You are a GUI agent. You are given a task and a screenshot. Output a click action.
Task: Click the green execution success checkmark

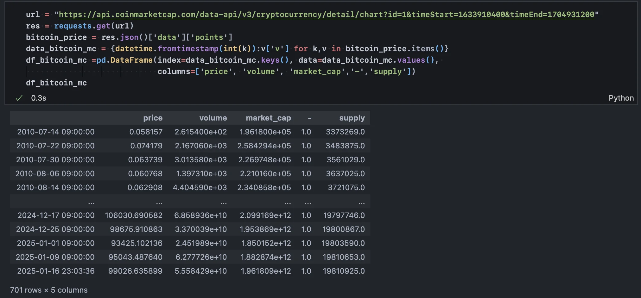19,98
